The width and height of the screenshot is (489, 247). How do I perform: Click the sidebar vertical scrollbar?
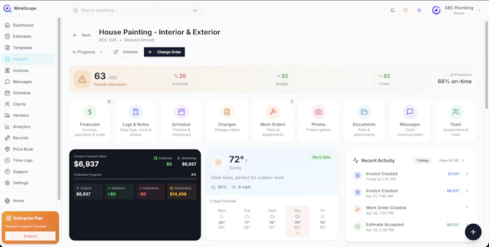pos(59,109)
